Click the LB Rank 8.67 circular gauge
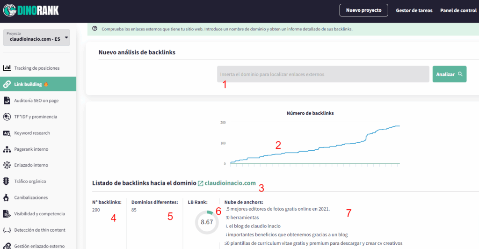Viewport: 479px width, 249px height. click(x=207, y=222)
